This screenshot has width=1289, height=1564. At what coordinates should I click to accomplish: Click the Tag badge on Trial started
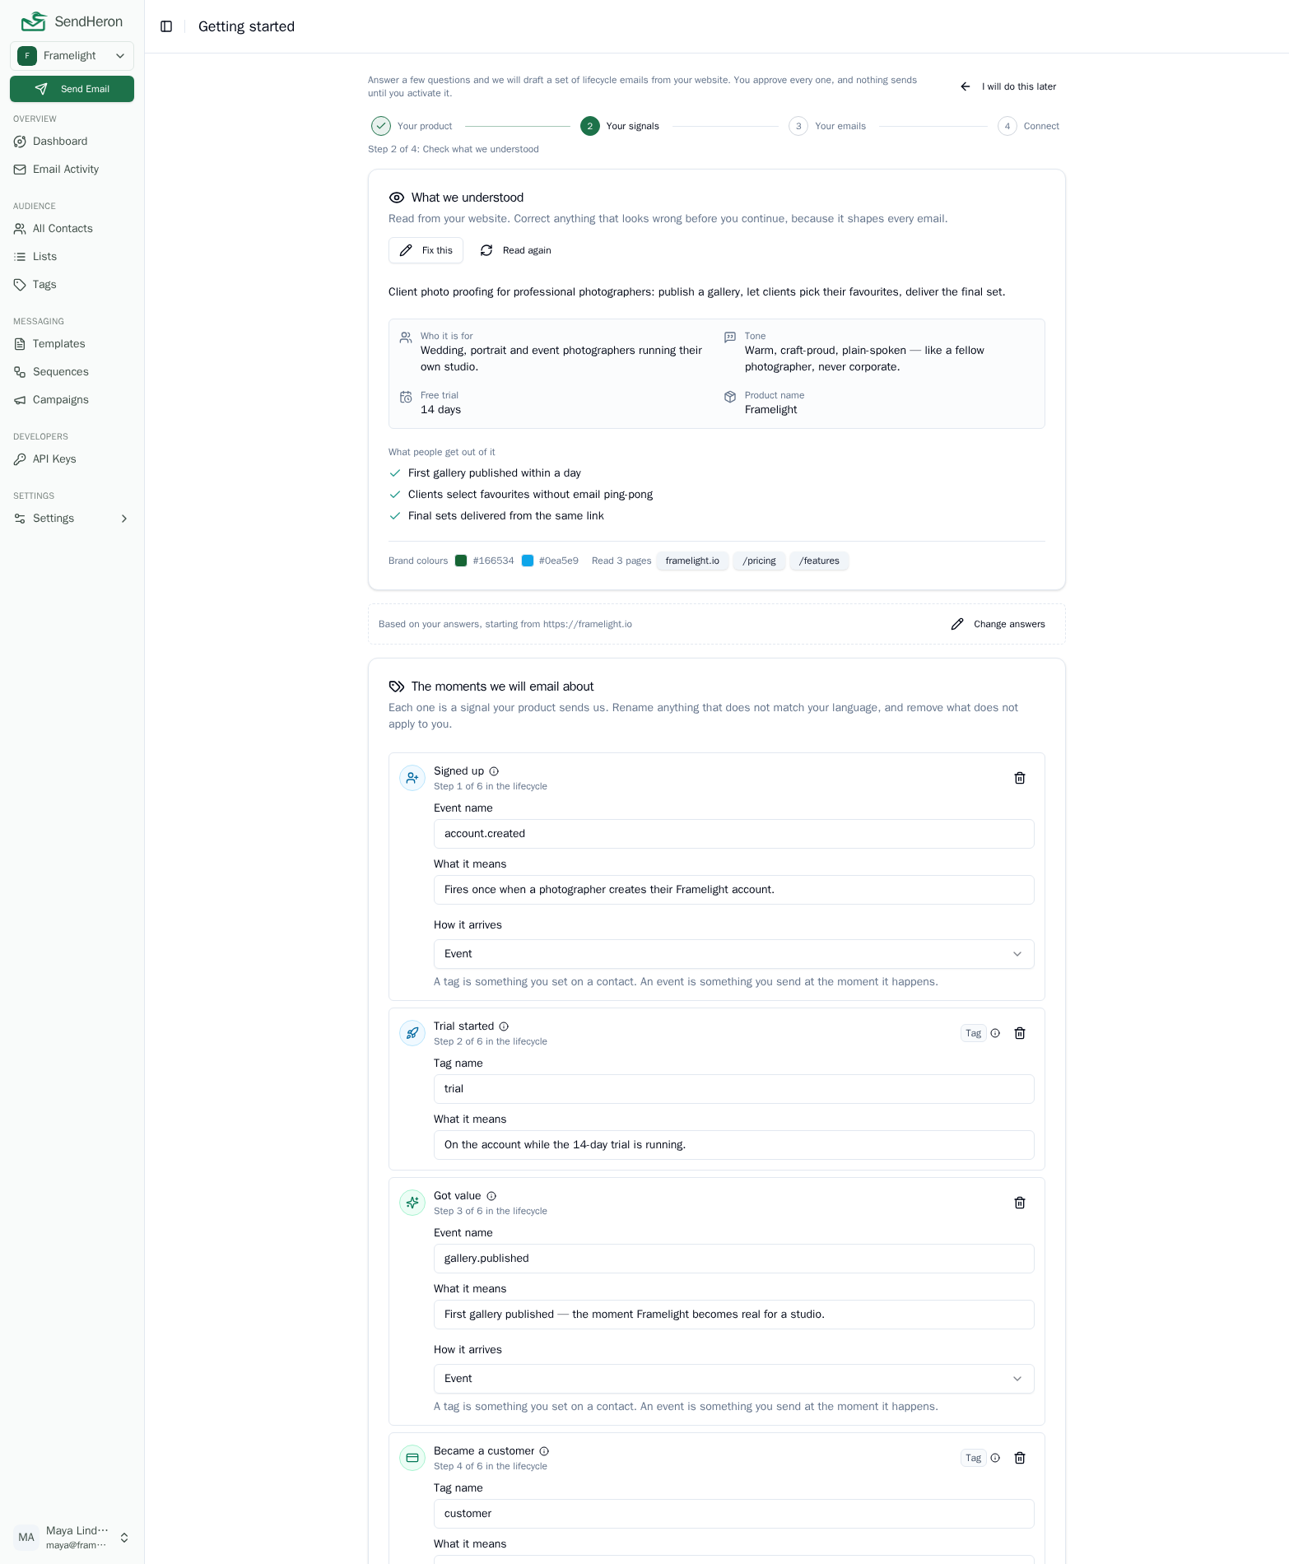click(973, 1033)
